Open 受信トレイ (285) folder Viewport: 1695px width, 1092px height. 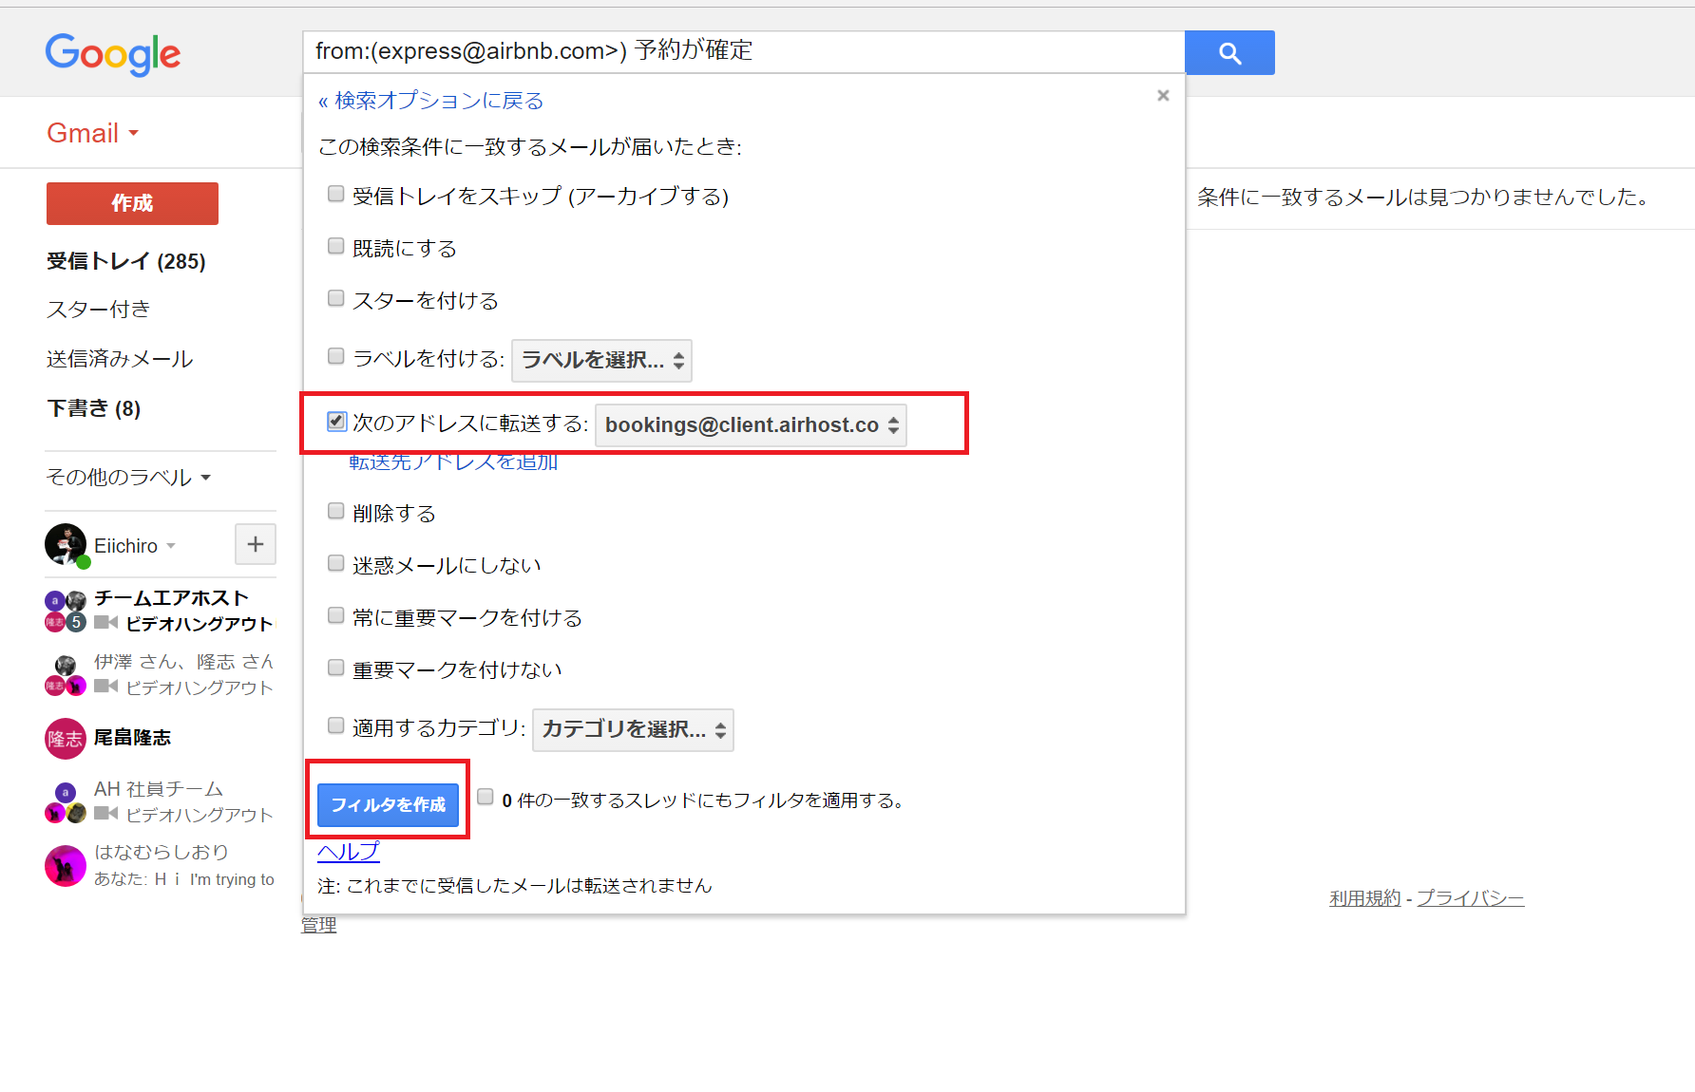tap(126, 261)
